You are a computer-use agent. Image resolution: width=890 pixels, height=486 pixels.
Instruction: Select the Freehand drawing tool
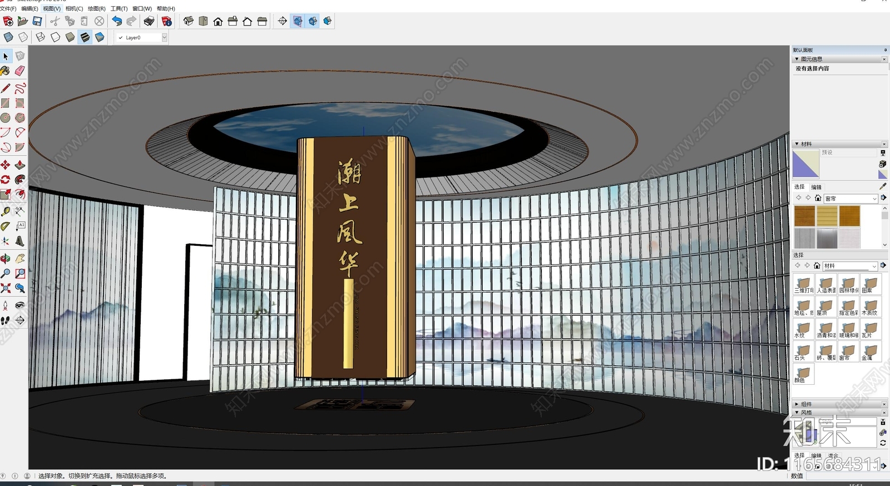point(20,88)
